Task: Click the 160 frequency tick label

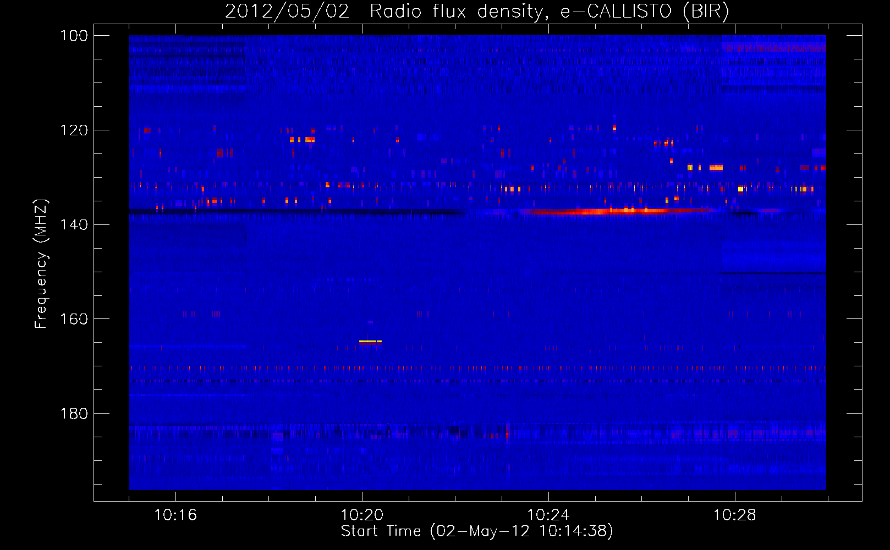Action: (x=73, y=319)
